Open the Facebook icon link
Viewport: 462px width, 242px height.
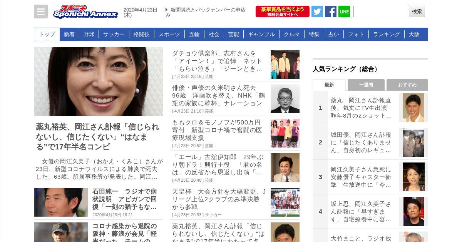(331, 12)
